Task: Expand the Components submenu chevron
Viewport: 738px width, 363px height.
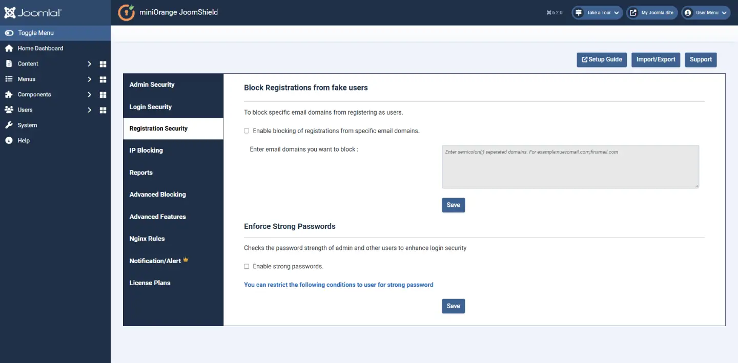Action: coord(89,95)
